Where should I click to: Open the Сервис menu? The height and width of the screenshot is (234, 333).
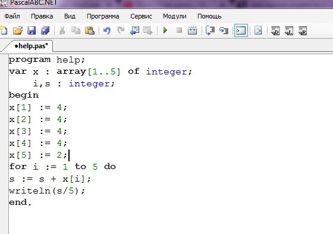[142, 16]
